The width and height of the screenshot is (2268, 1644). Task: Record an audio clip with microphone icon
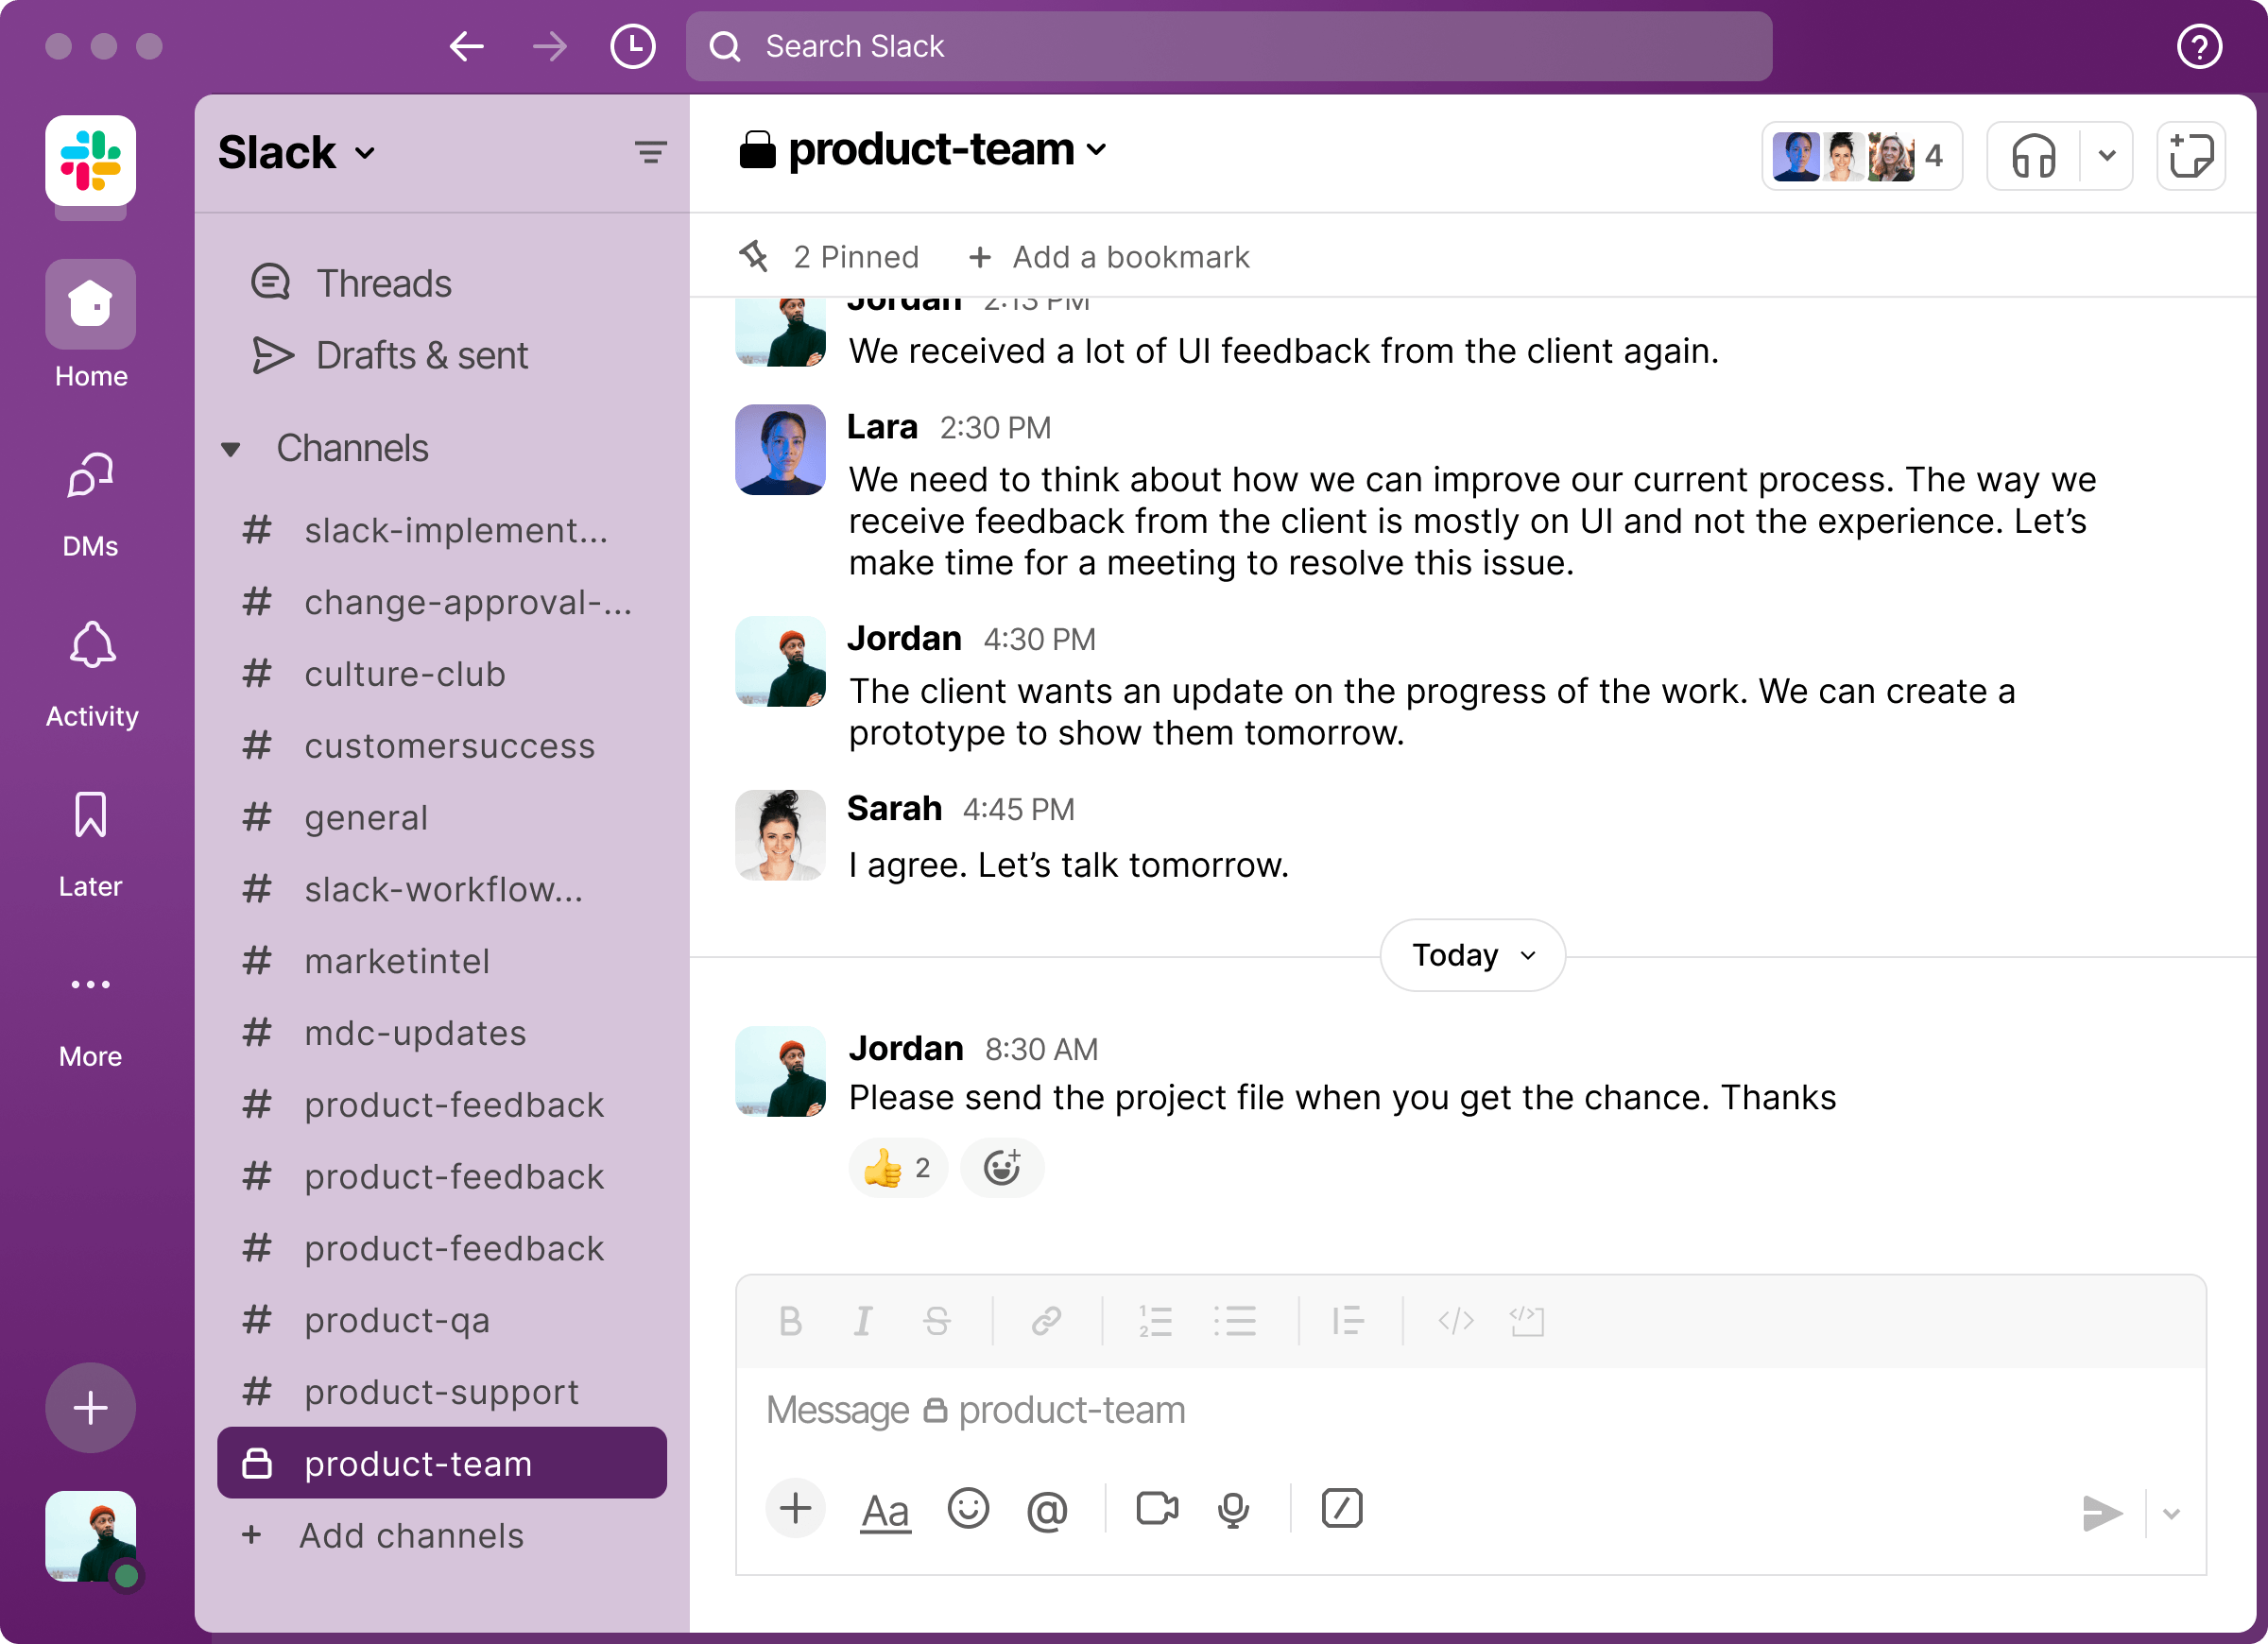coord(1233,1510)
